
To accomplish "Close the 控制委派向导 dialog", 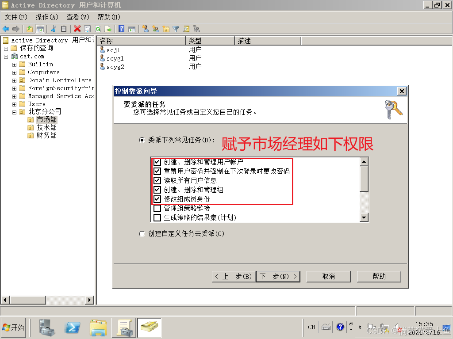I will (x=402, y=91).
